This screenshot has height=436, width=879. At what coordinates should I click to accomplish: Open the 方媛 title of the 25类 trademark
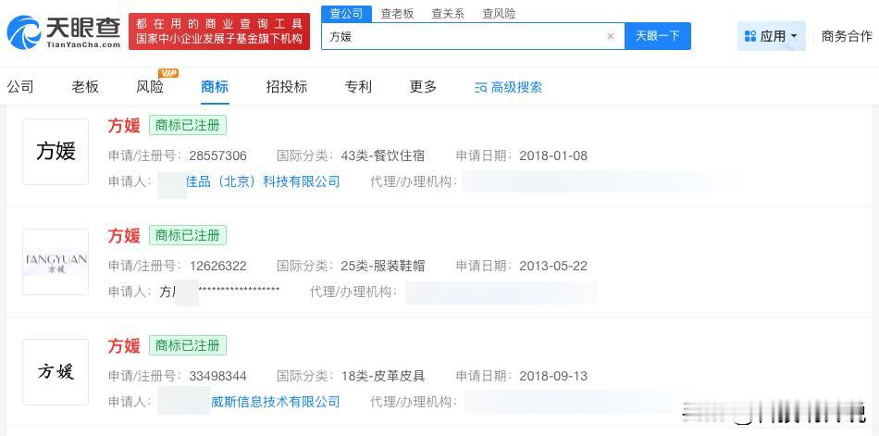coord(124,236)
